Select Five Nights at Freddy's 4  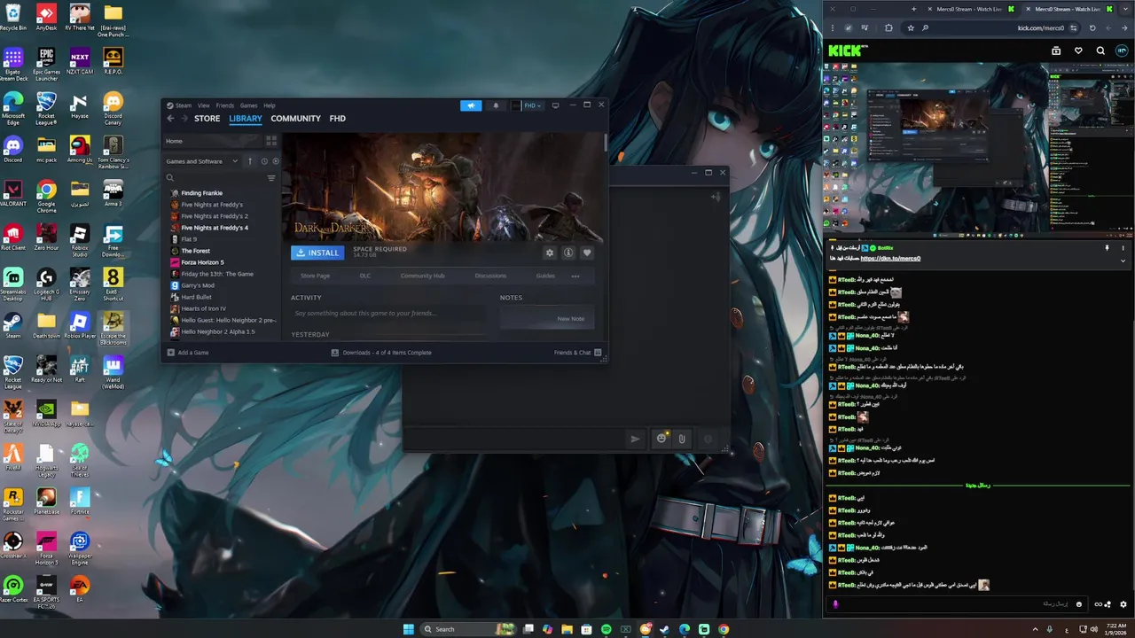pyautogui.click(x=214, y=228)
